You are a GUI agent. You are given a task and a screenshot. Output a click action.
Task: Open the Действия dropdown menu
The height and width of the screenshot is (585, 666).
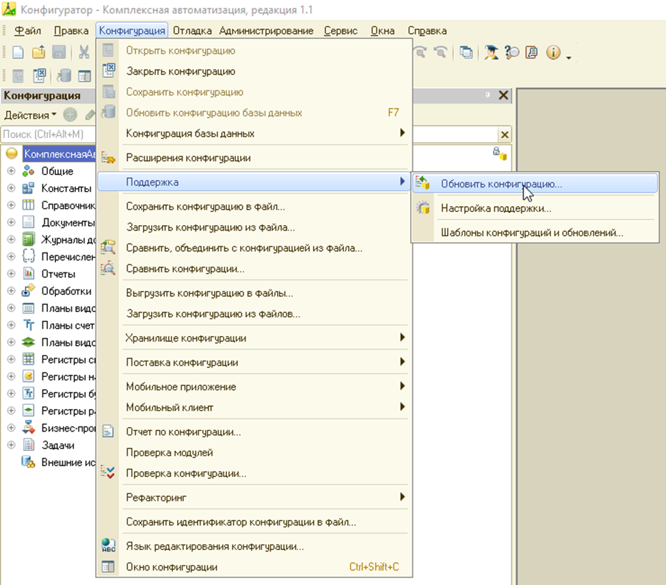click(x=30, y=115)
